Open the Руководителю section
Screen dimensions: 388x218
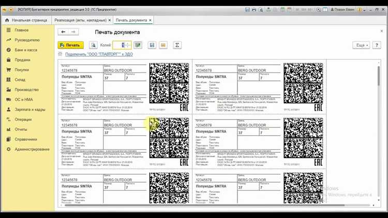coord(27,40)
